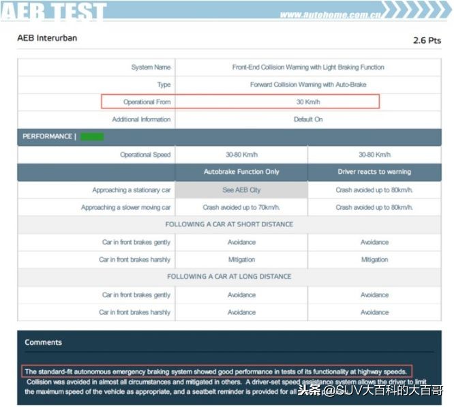Select Approaching a stationary car label
Screen dimensions: 454x407
[x=132, y=190]
